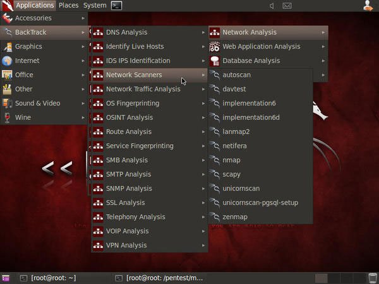Image resolution: width=379 pixels, height=284 pixels.
Task: Launch implementation6d
Action: point(260,117)
